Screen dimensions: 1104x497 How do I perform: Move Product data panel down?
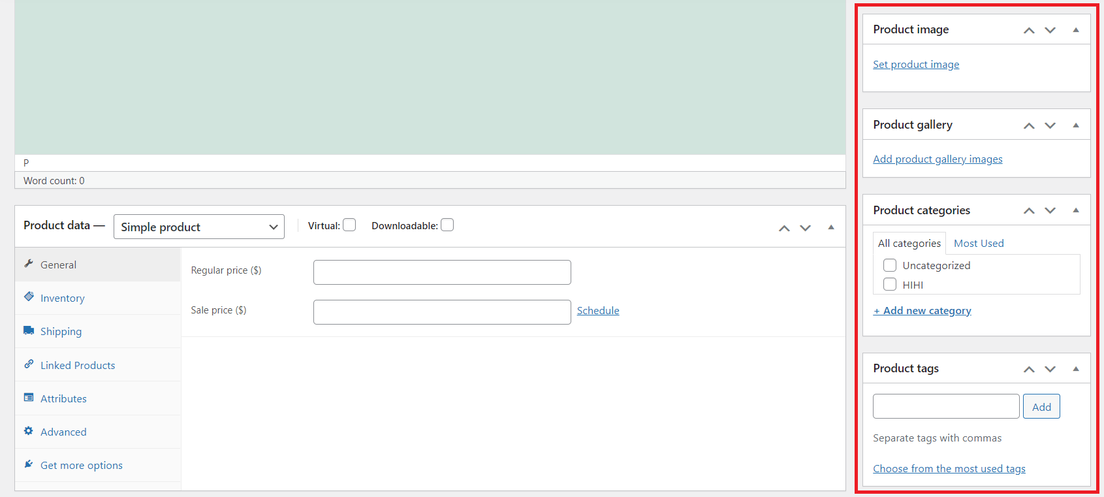[805, 228]
